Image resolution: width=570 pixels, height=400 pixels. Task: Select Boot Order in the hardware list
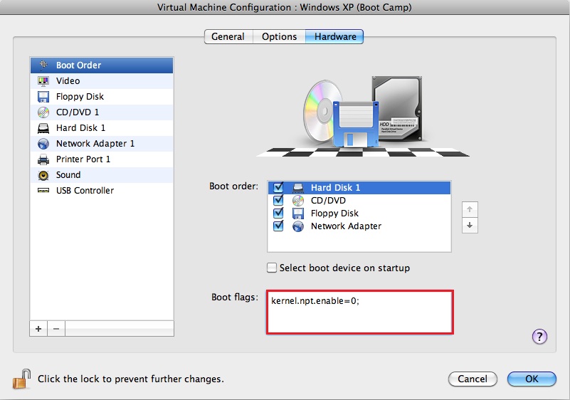102,65
